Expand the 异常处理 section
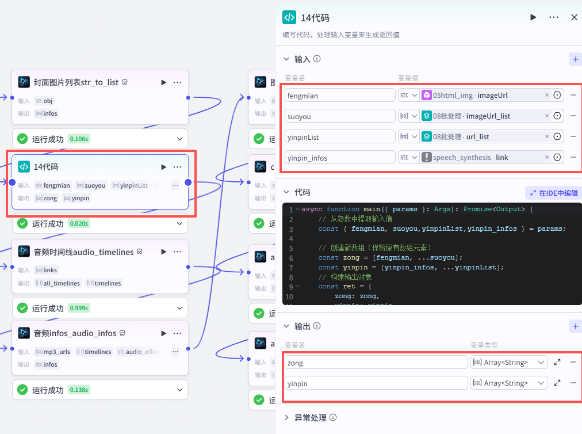Screen dimensions: 582x434 286,418
